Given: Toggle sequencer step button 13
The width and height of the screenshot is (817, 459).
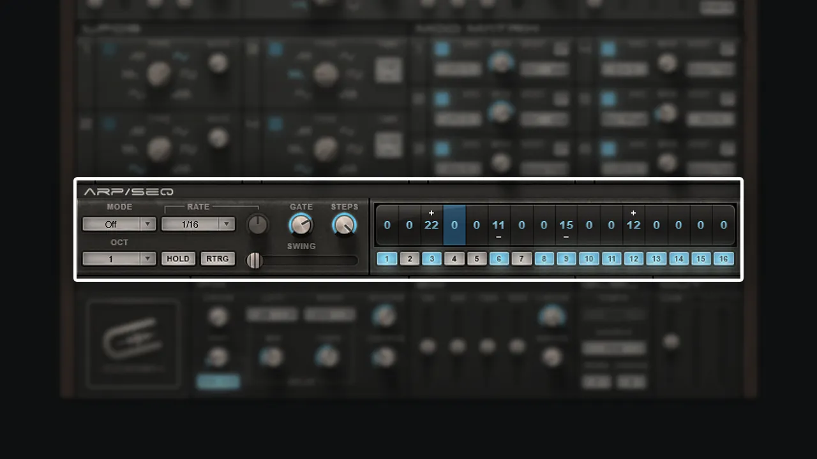Looking at the screenshot, I should [x=656, y=259].
